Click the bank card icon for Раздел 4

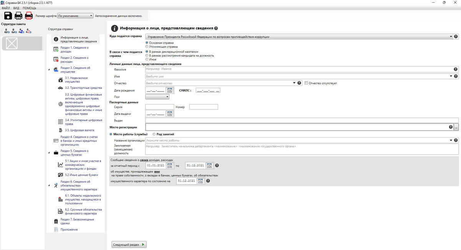(x=56, y=141)
